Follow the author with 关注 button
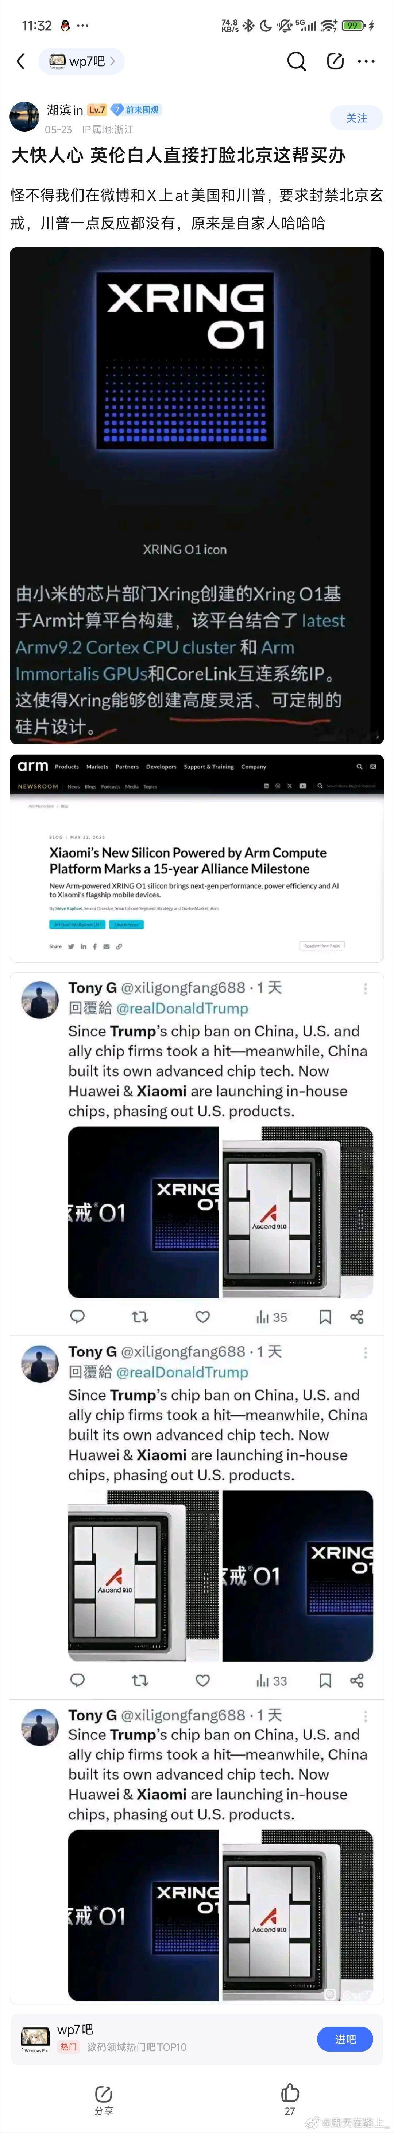Viewport: 394px width, 2133px height. click(x=357, y=118)
